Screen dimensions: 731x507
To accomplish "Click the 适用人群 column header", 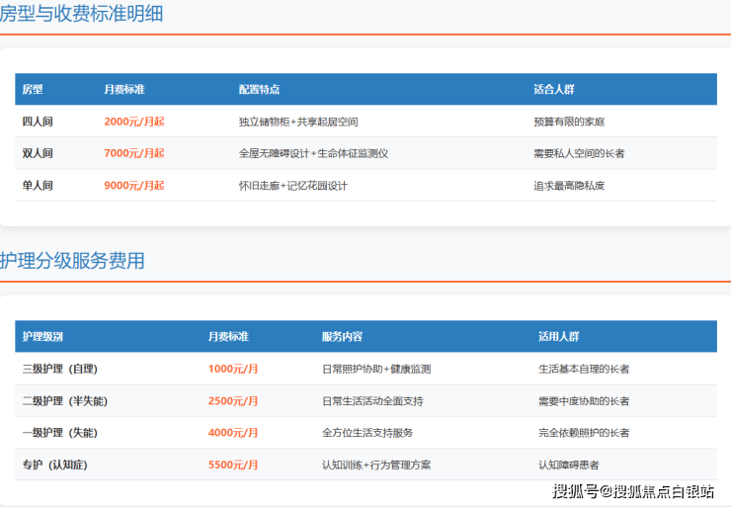I will pyautogui.click(x=558, y=337).
